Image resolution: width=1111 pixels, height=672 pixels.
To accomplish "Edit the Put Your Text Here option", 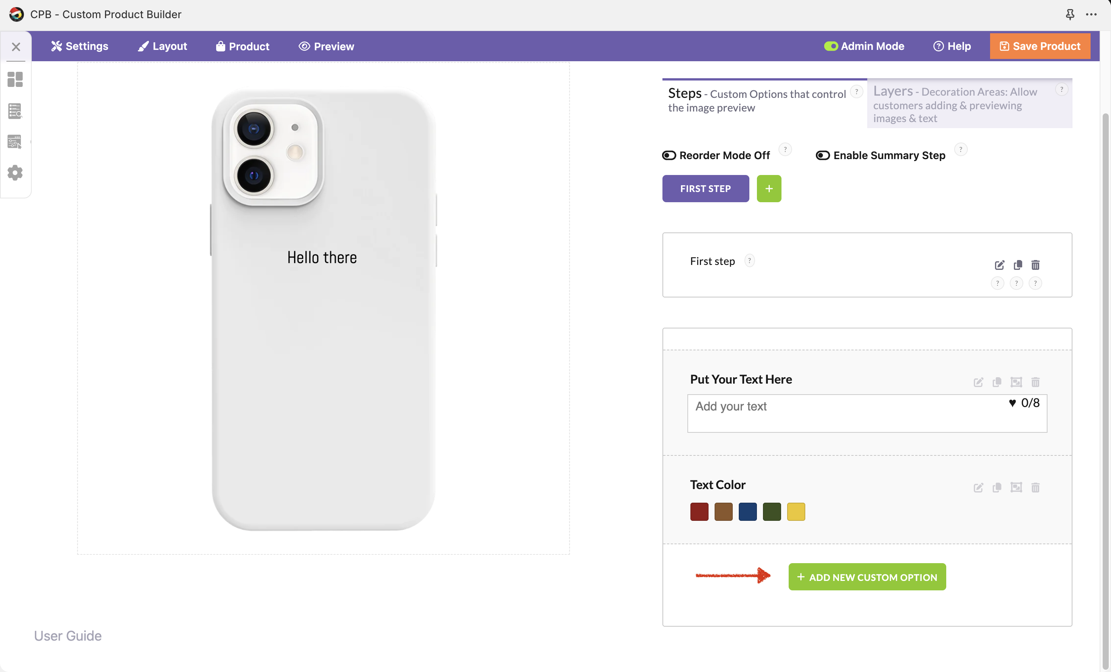I will pos(978,382).
